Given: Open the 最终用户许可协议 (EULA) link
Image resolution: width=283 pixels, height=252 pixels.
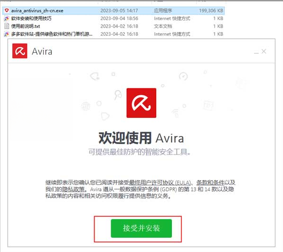Looking at the screenshot, I should click(160, 183).
